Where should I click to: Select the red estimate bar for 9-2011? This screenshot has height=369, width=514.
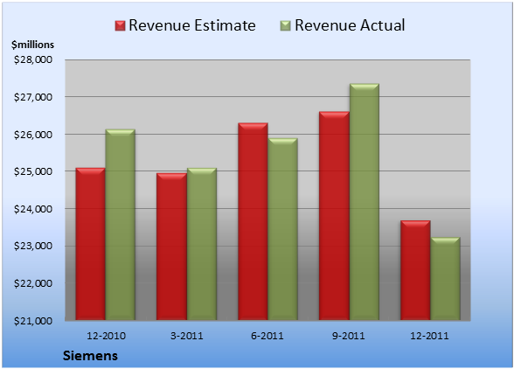click(334, 216)
